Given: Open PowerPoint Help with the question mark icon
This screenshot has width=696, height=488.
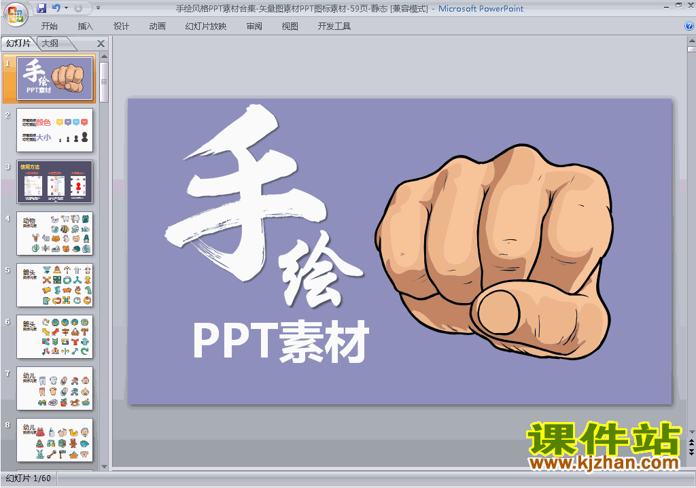Looking at the screenshot, I should point(689,27).
